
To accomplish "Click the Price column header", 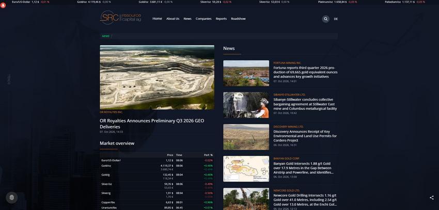I will (x=170, y=155).
